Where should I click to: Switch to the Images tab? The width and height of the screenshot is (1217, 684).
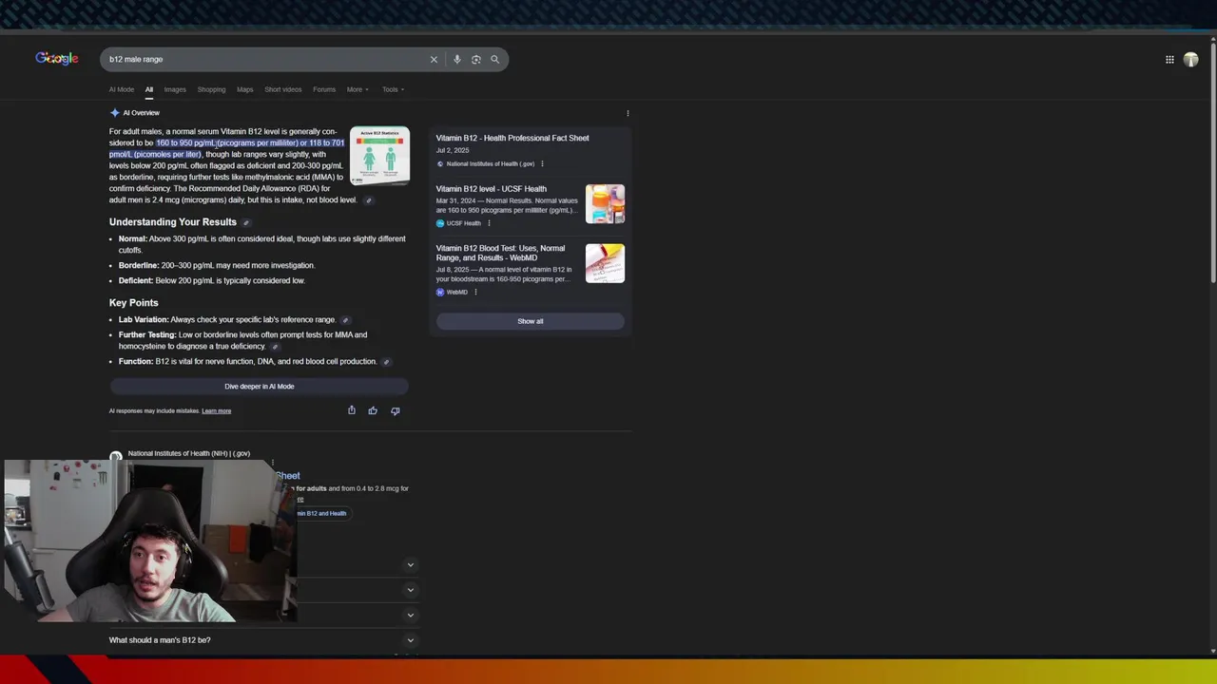pos(175,89)
